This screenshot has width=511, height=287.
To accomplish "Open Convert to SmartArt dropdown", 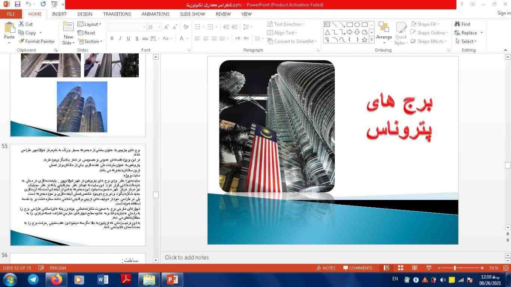I will click(x=292, y=41).
